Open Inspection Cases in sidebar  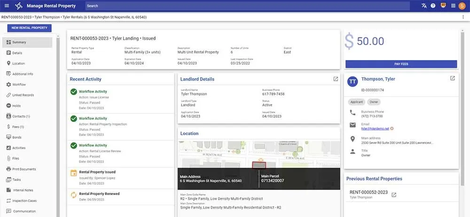pyautogui.click(x=24, y=201)
